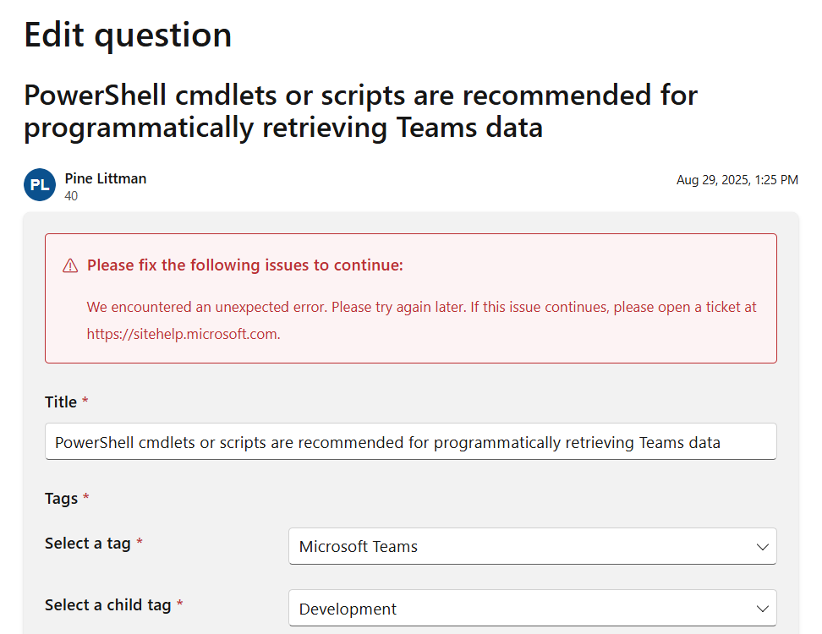Click the warning triangle icon in alert

(x=70, y=266)
